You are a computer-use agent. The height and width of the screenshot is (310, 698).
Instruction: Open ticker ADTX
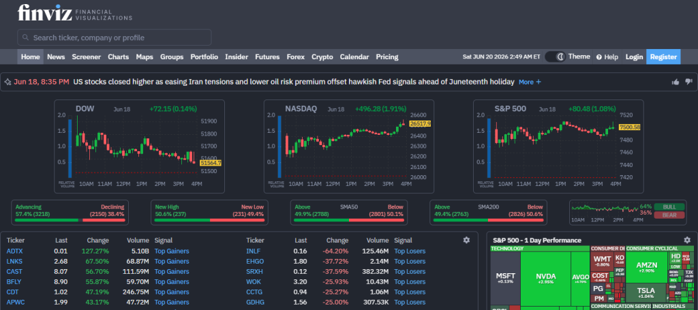(x=14, y=251)
